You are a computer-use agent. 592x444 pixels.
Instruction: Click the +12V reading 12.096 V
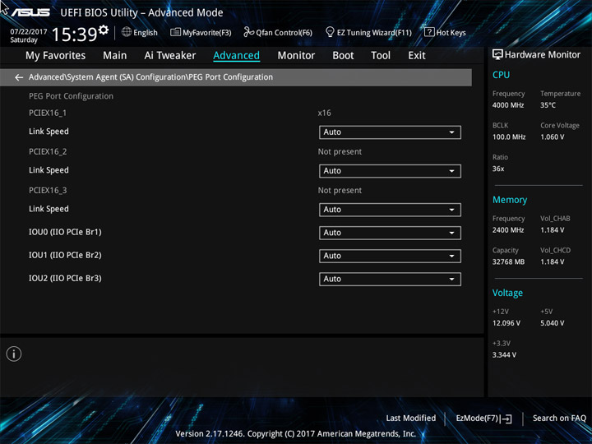pyautogui.click(x=506, y=323)
